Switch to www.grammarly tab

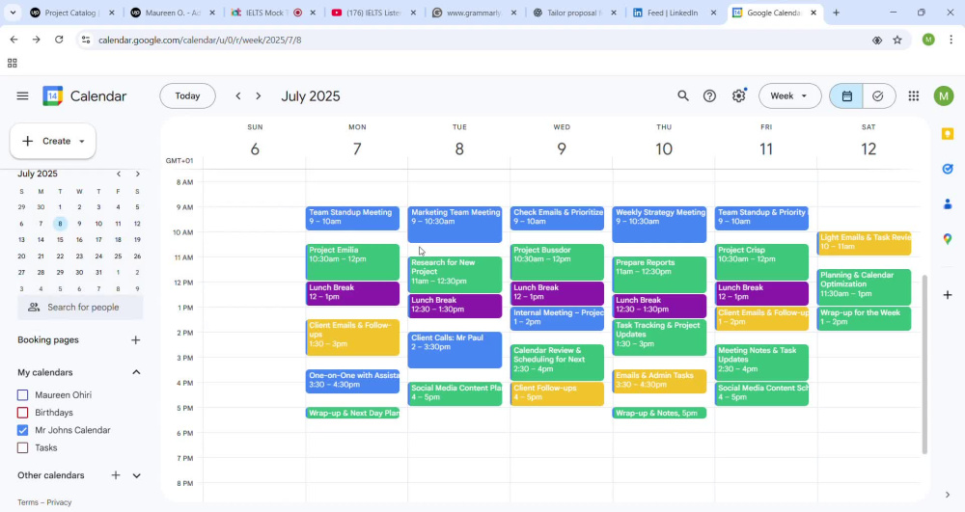(475, 13)
